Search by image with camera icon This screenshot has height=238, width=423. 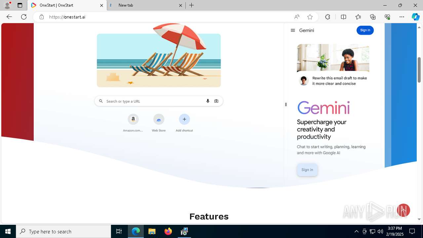pos(216,101)
